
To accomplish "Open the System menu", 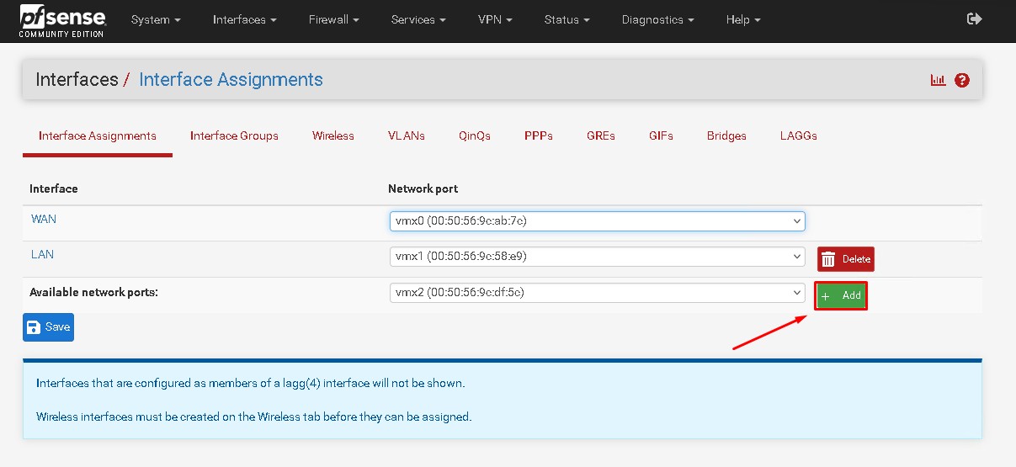I will 156,19.
